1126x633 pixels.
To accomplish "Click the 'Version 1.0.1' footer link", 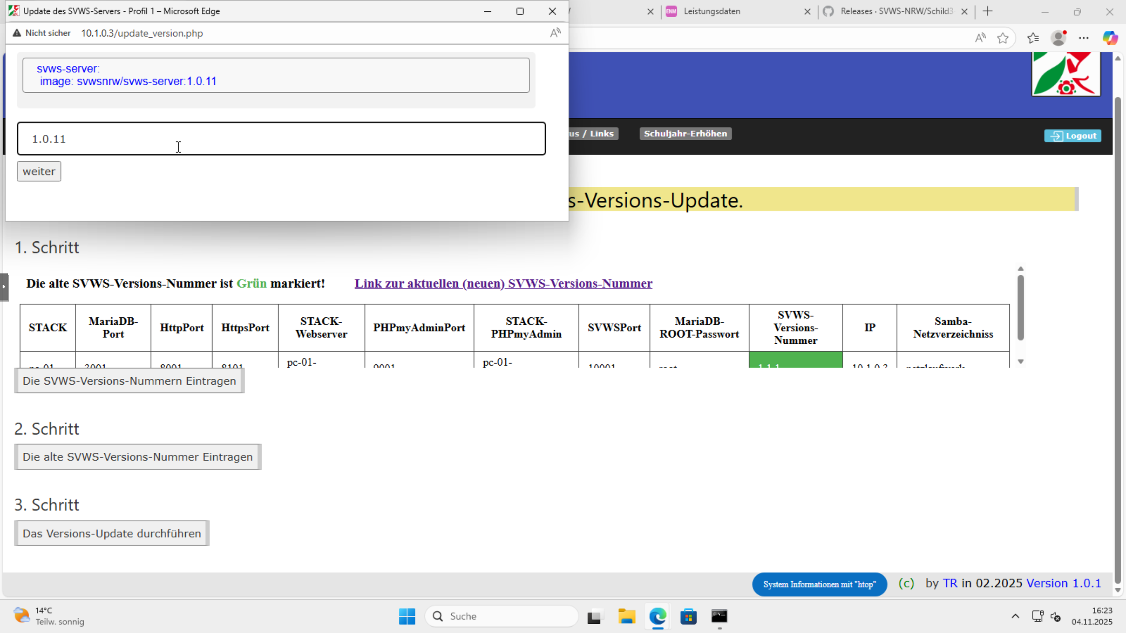I will point(1064,583).
